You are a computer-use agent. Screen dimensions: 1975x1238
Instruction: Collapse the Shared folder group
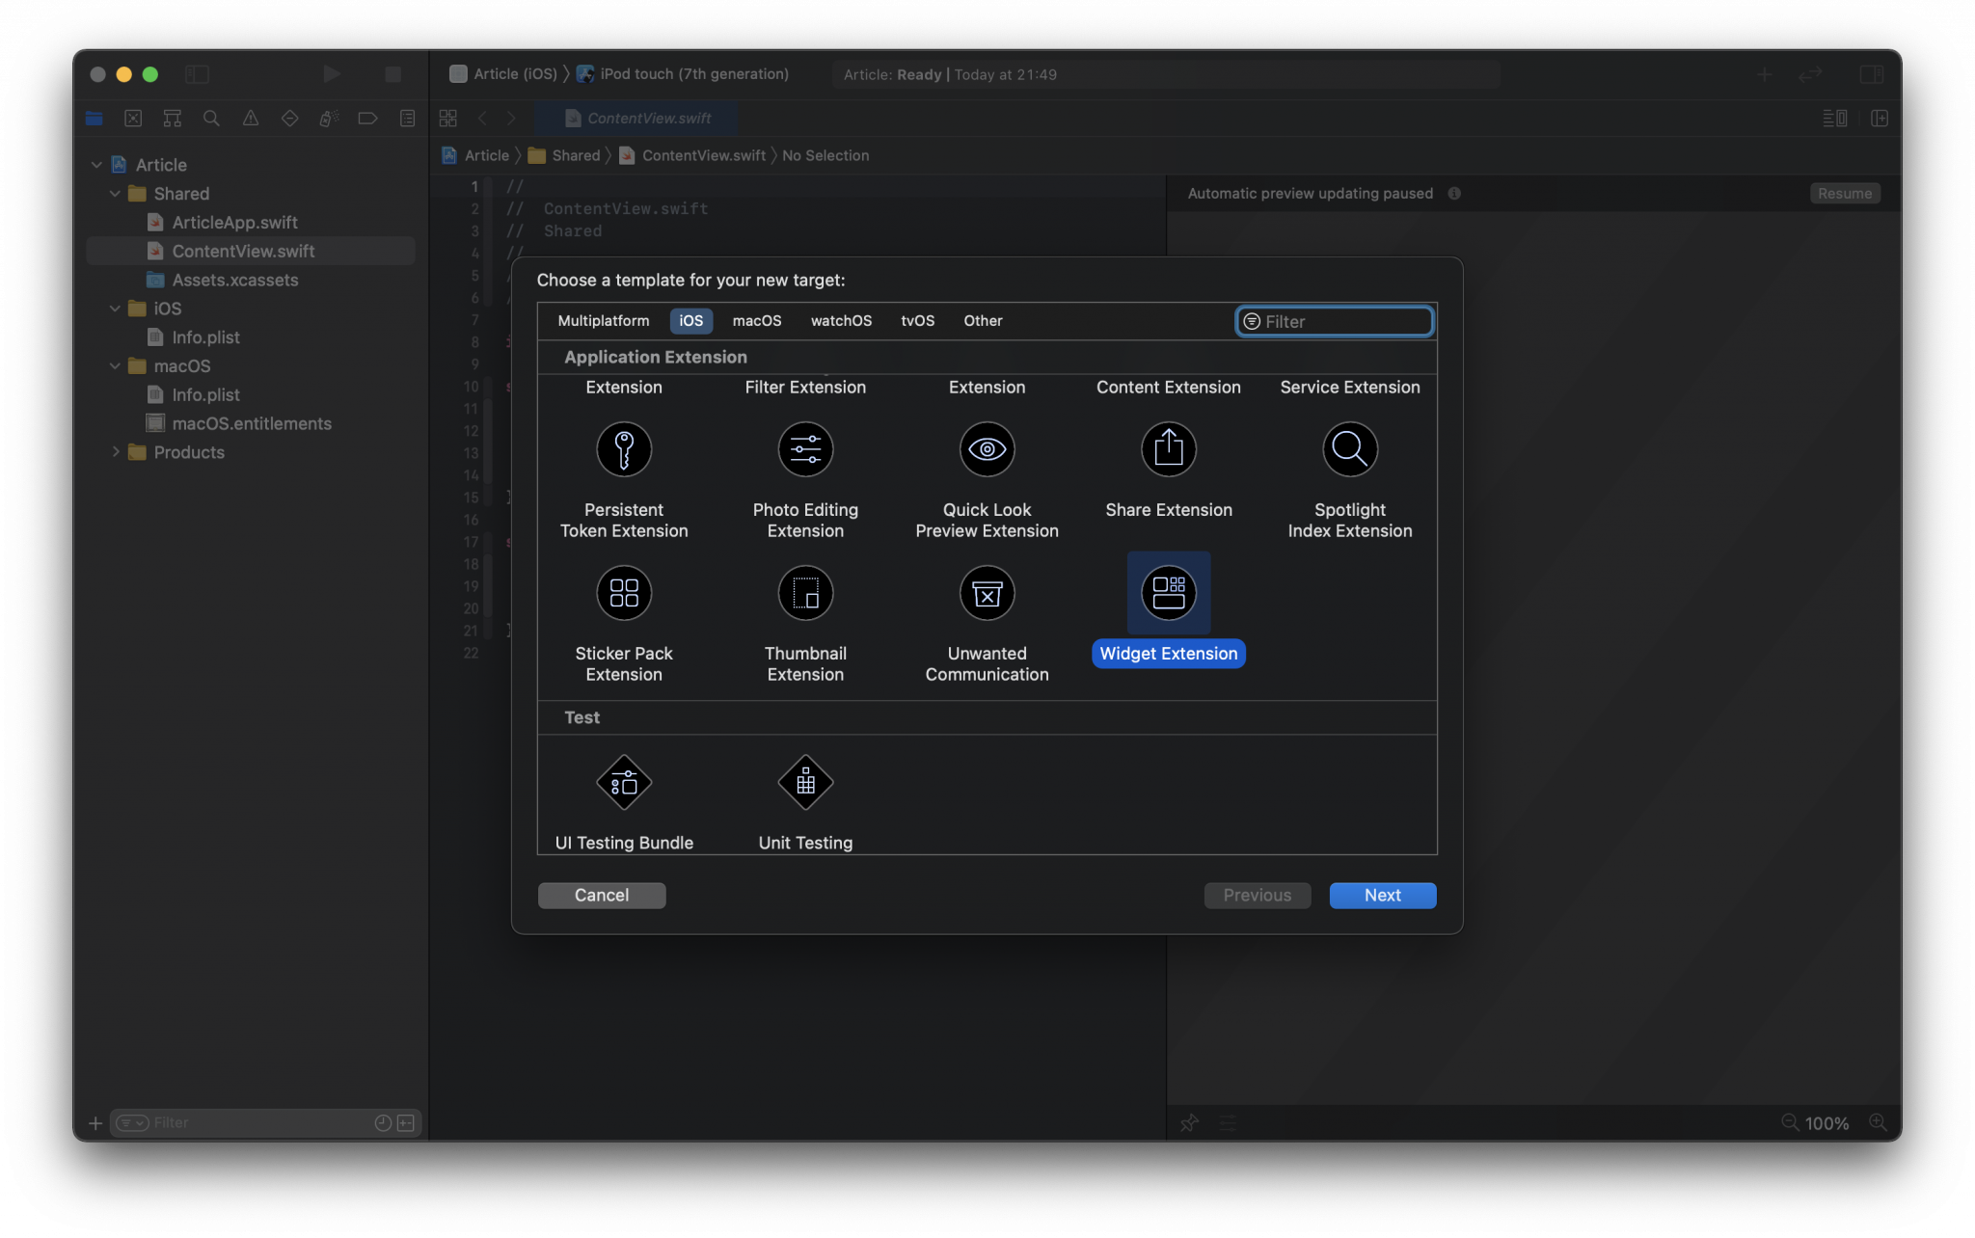(x=115, y=194)
